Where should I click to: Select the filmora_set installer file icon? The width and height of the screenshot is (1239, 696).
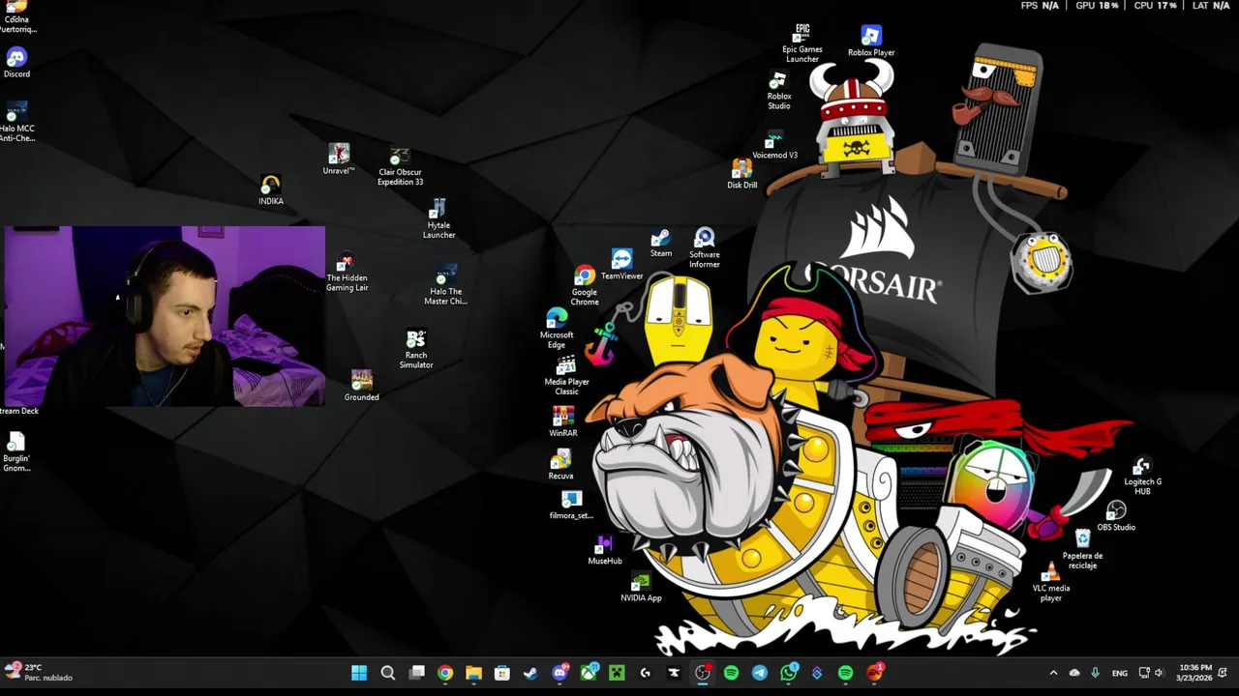tap(571, 506)
